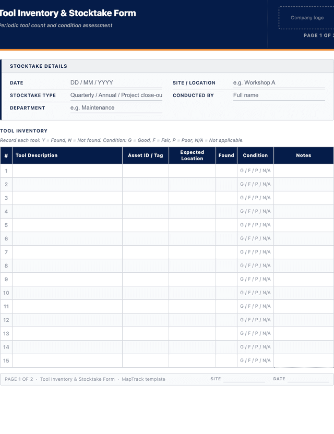Click the Tool Description cell in row 7
This screenshot has width=334, height=434.
click(67, 252)
